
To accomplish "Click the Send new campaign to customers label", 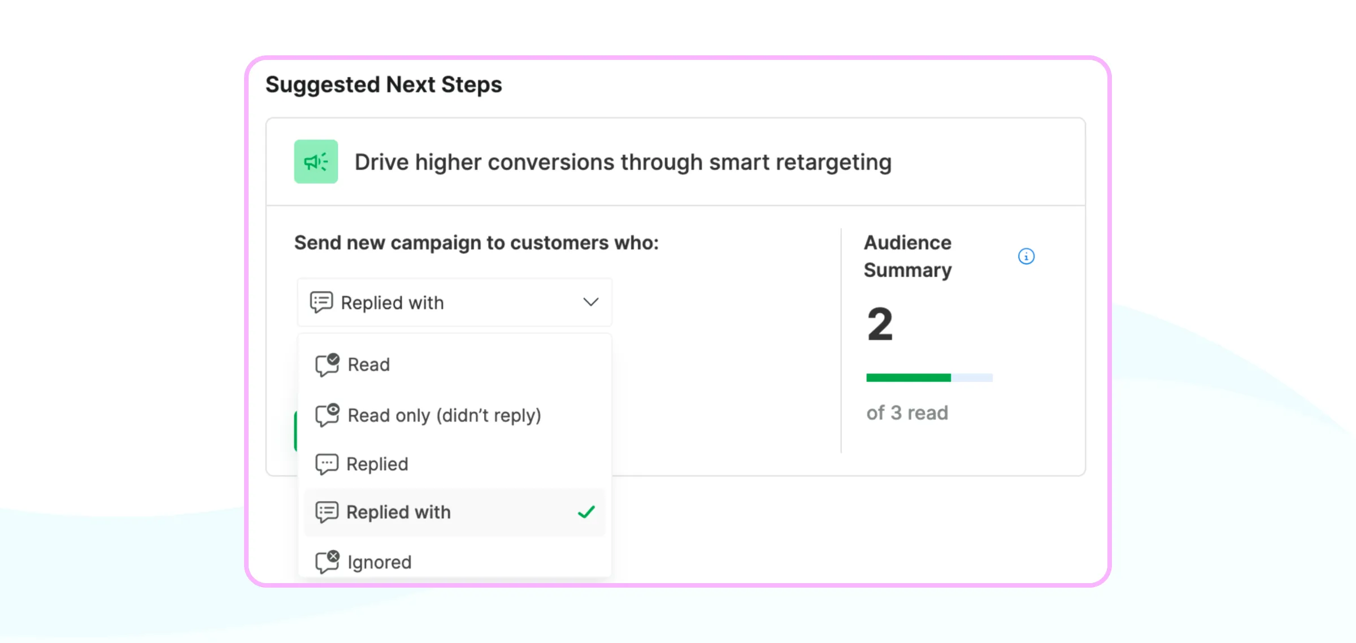I will [x=476, y=243].
